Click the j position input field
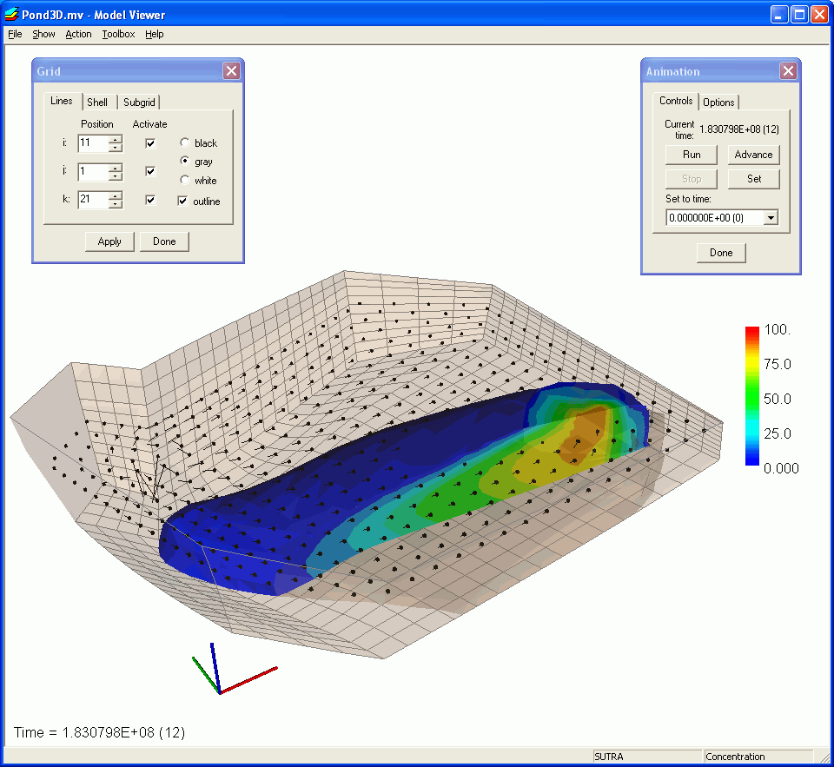The height and width of the screenshot is (767, 834). point(94,171)
